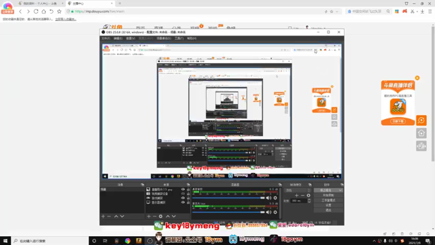Image resolution: width=435 pixels, height=245 pixels.
Task: Open Settings button in OBS controls
Action: click(x=328, y=205)
